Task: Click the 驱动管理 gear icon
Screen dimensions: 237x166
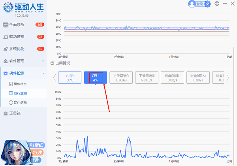Action: [x=6, y=37]
